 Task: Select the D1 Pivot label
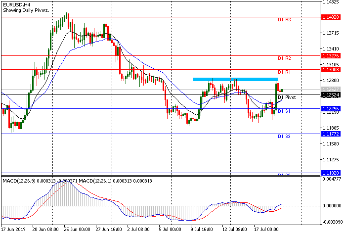pos(287,98)
